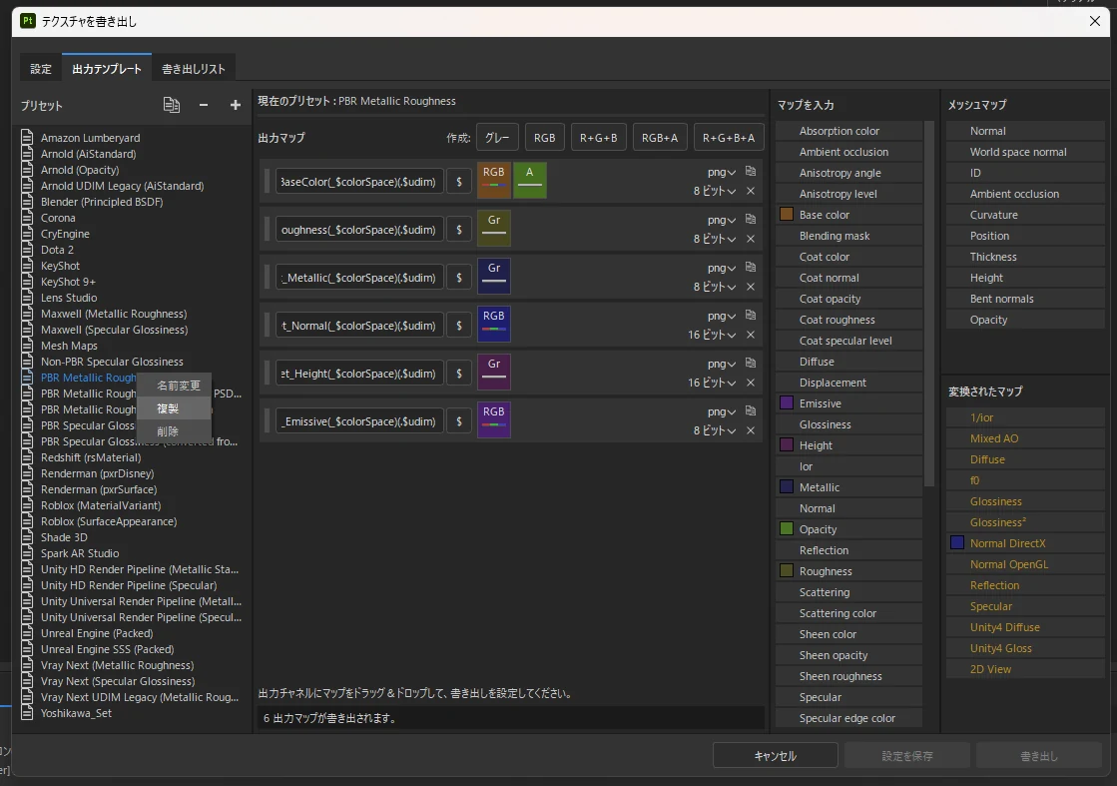Open the 書き出しリスト tab

pos(193,68)
